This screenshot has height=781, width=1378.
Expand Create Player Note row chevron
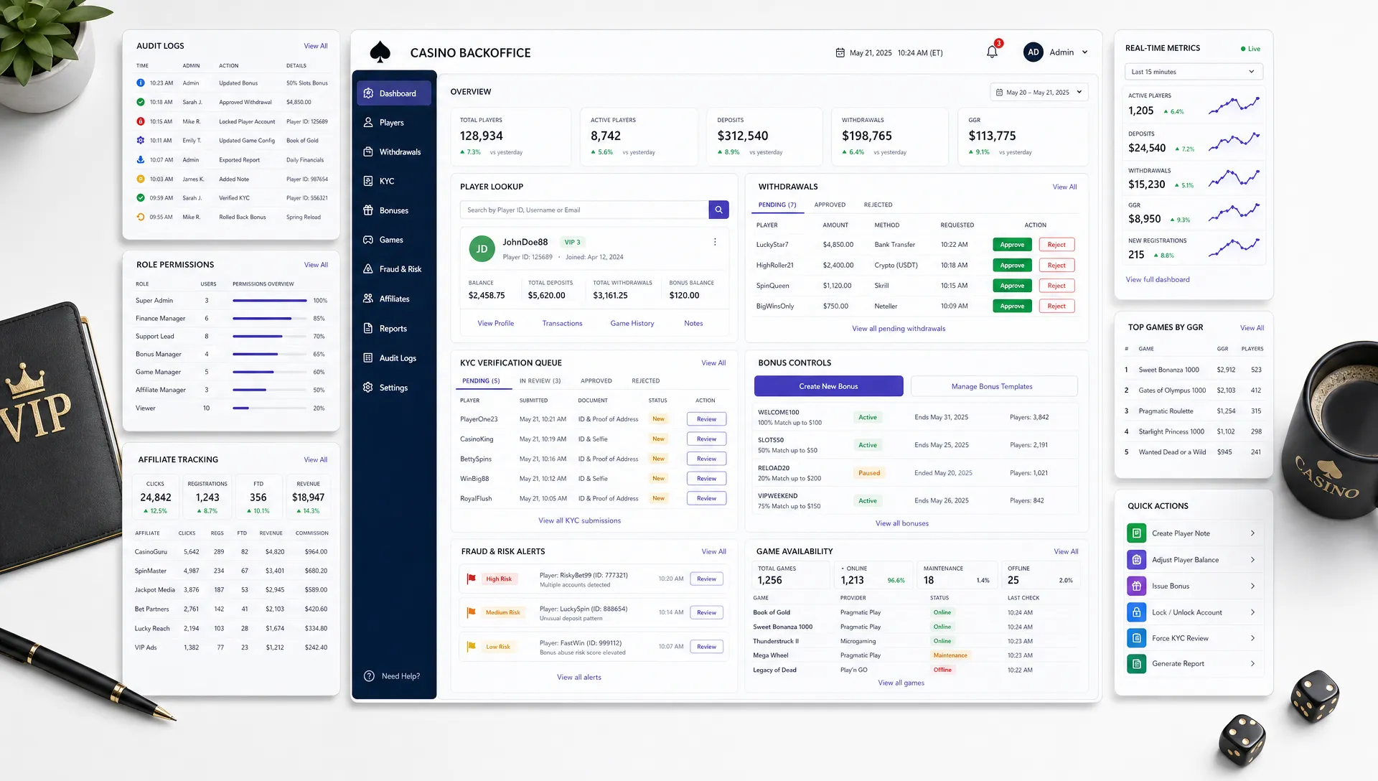coord(1252,533)
